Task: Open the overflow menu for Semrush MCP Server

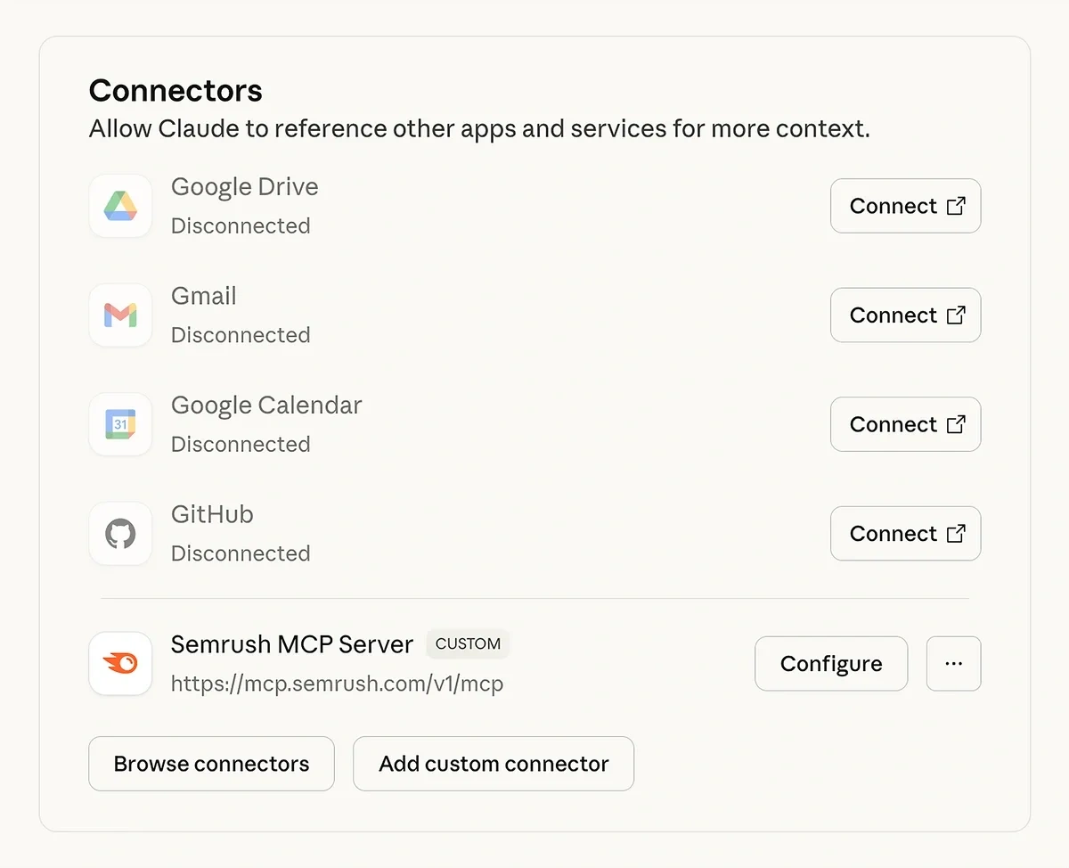Action: click(x=953, y=663)
